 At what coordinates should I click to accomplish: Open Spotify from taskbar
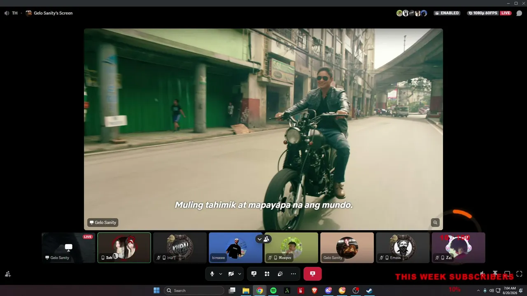[x=273, y=291]
